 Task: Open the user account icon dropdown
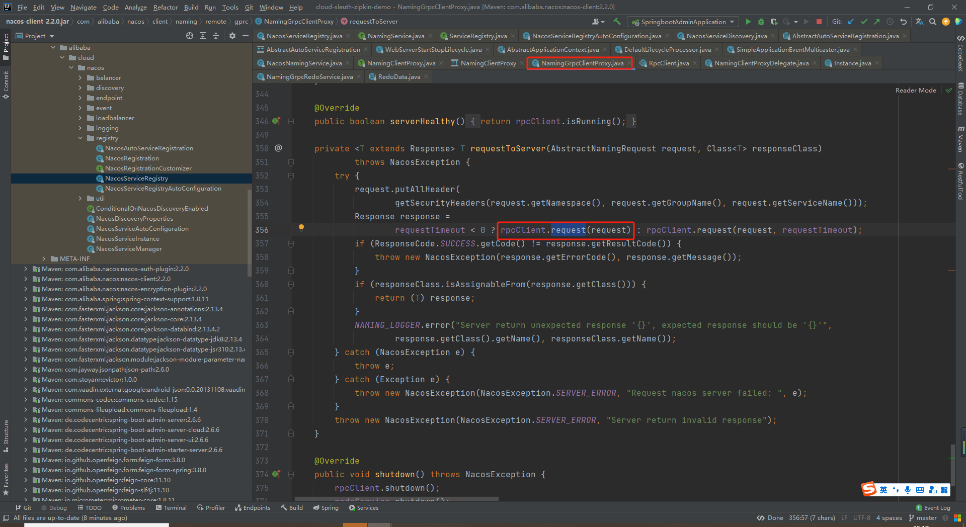598,22
